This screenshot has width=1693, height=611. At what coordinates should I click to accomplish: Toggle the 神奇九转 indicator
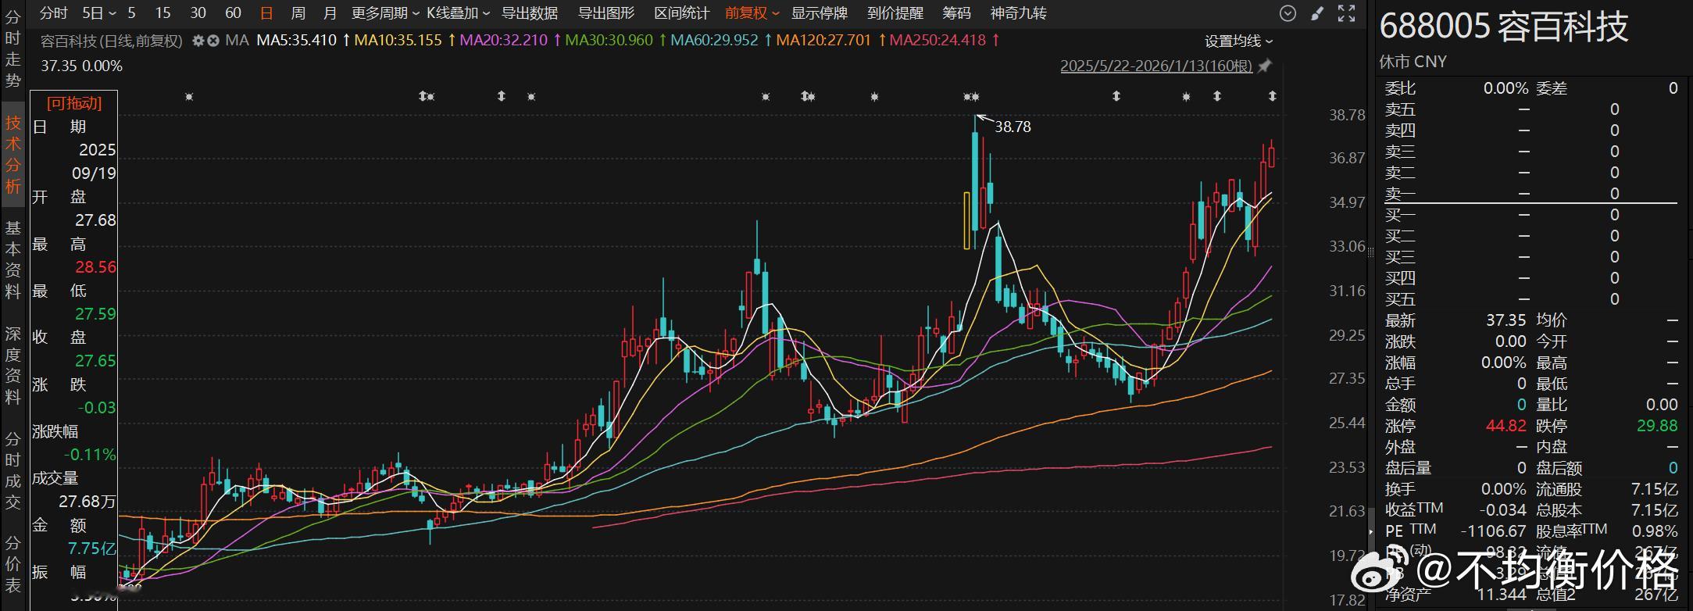pyautogui.click(x=1018, y=13)
